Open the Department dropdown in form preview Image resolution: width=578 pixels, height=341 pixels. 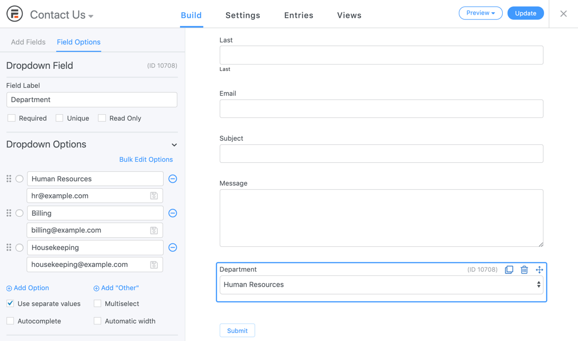click(382, 284)
